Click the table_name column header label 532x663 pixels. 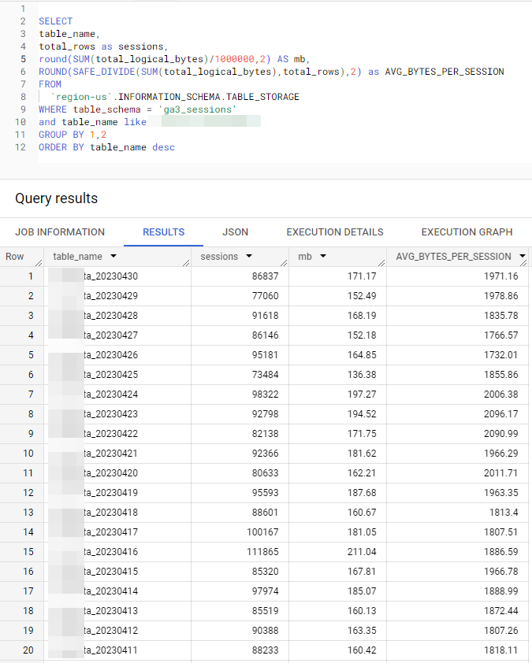click(77, 257)
